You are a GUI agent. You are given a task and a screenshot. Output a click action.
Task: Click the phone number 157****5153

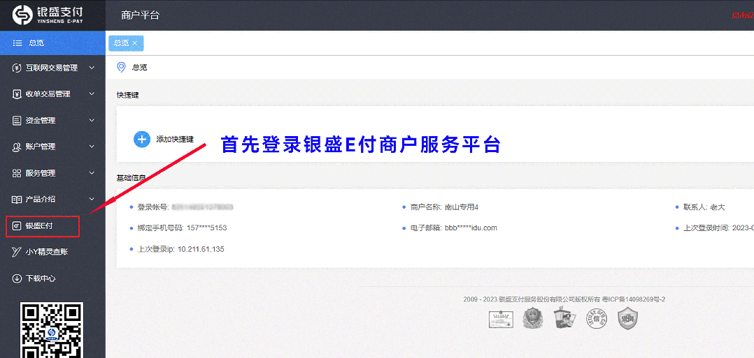click(x=206, y=228)
